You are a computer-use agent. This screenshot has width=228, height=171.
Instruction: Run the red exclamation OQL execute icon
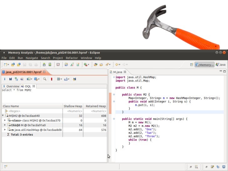[51, 79]
